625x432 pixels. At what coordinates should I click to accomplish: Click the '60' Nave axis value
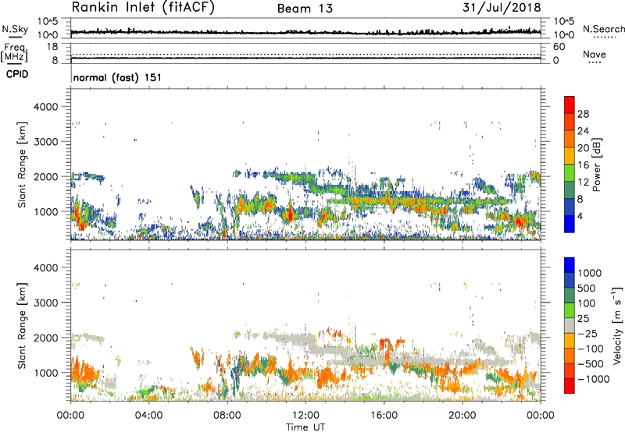point(559,47)
